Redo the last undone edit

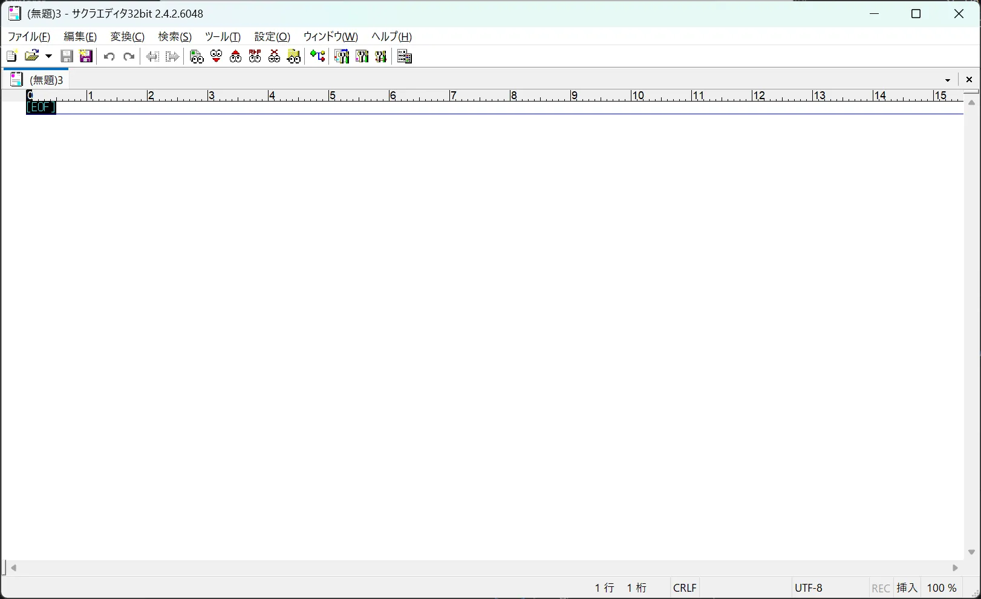[x=129, y=56]
